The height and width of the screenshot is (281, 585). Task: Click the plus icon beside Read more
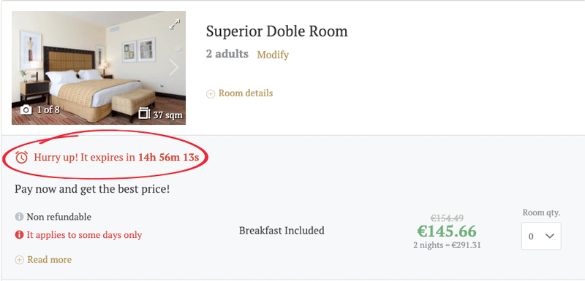[x=20, y=260]
